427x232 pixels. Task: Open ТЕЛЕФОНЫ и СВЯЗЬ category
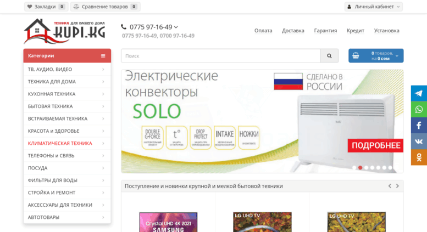click(x=67, y=156)
